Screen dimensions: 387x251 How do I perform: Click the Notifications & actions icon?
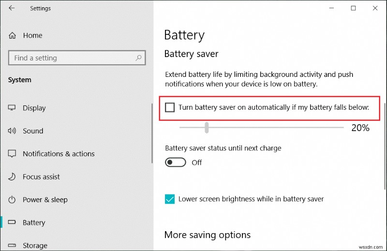(x=13, y=154)
